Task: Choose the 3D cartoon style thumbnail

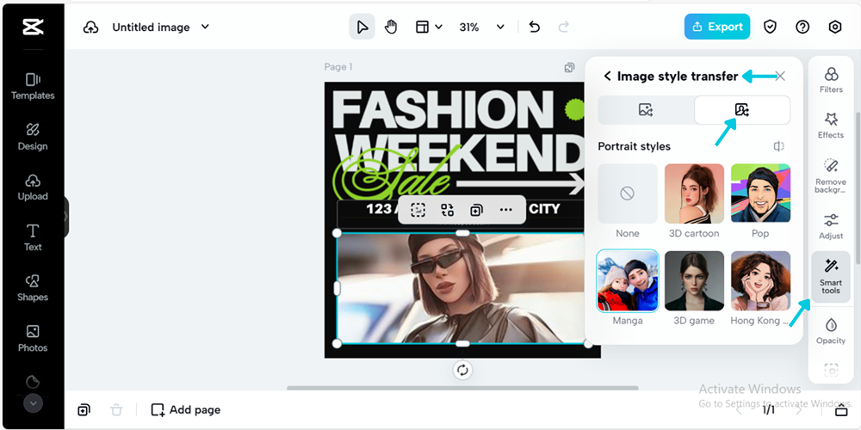Action: pos(694,193)
